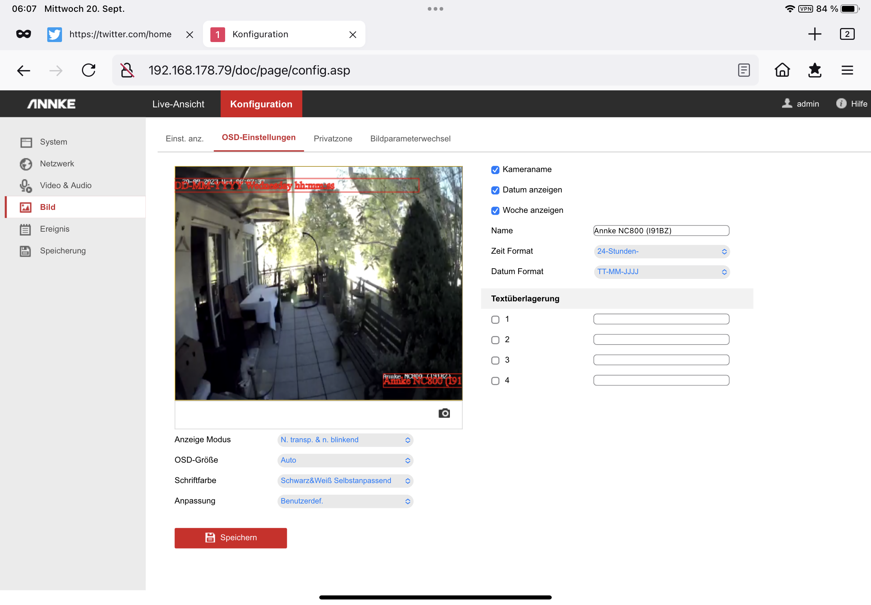The image size is (871, 605).
Task: Click the snapshot camera icon below preview
Action: point(444,413)
